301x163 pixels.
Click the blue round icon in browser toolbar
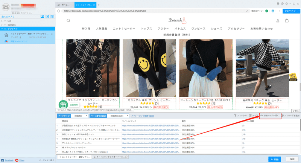point(273,11)
